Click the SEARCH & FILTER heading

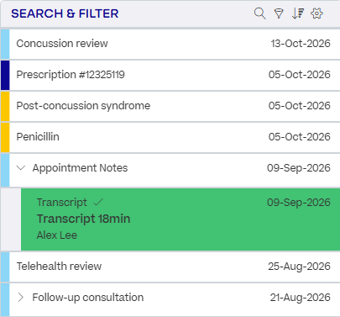click(x=65, y=13)
